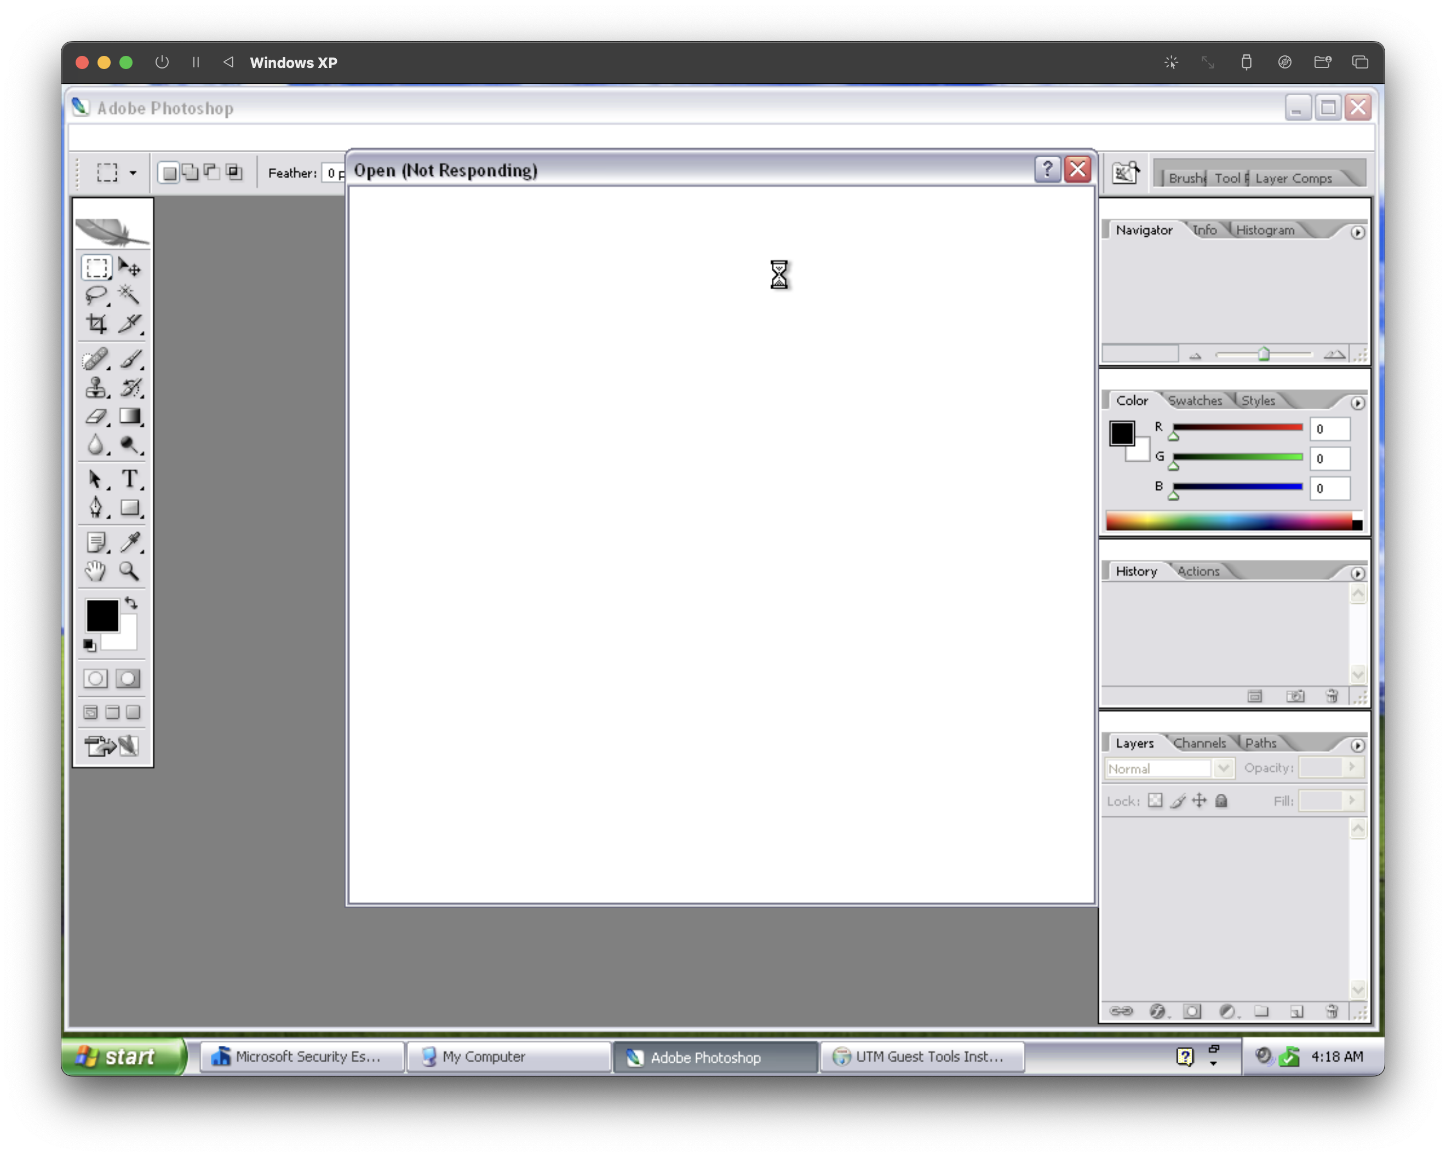The image size is (1446, 1157).
Task: Toggle lock transparent pixels in Layers panel
Action: 1155,800
